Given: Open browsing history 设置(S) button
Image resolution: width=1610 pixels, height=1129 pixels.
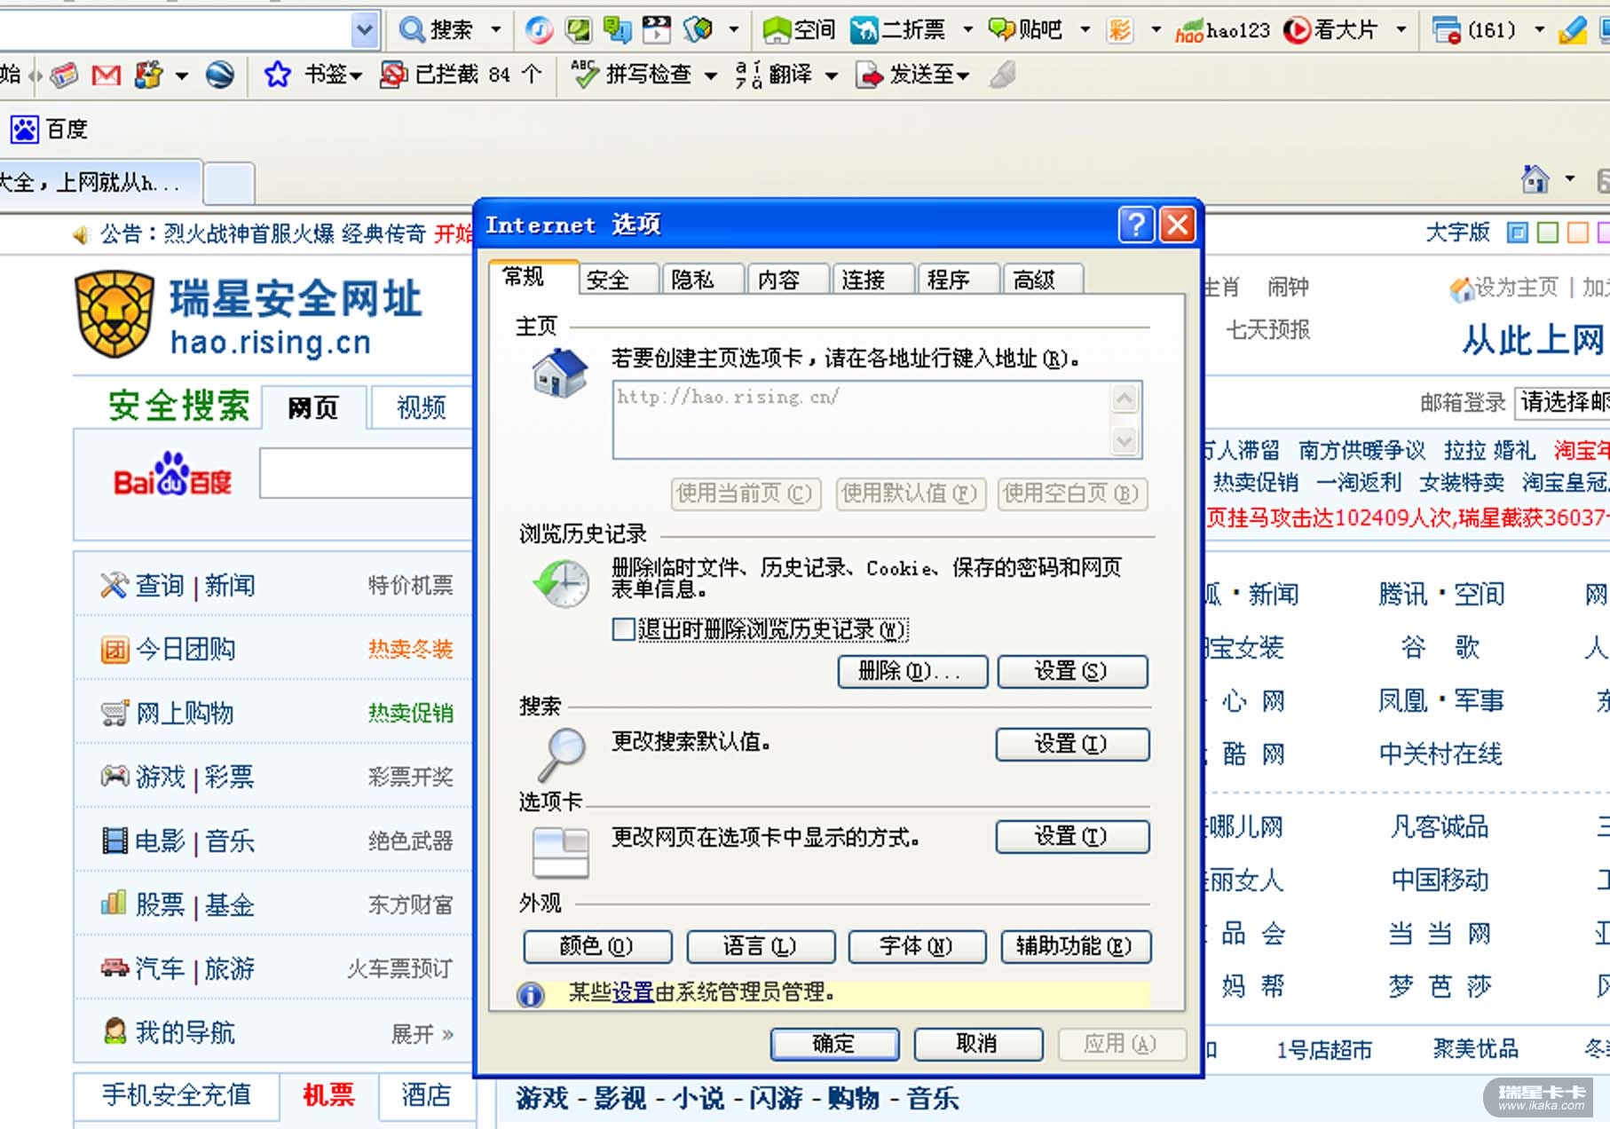Looking at the screenshot, I should pyautogui.click(x=1072, y=672).
